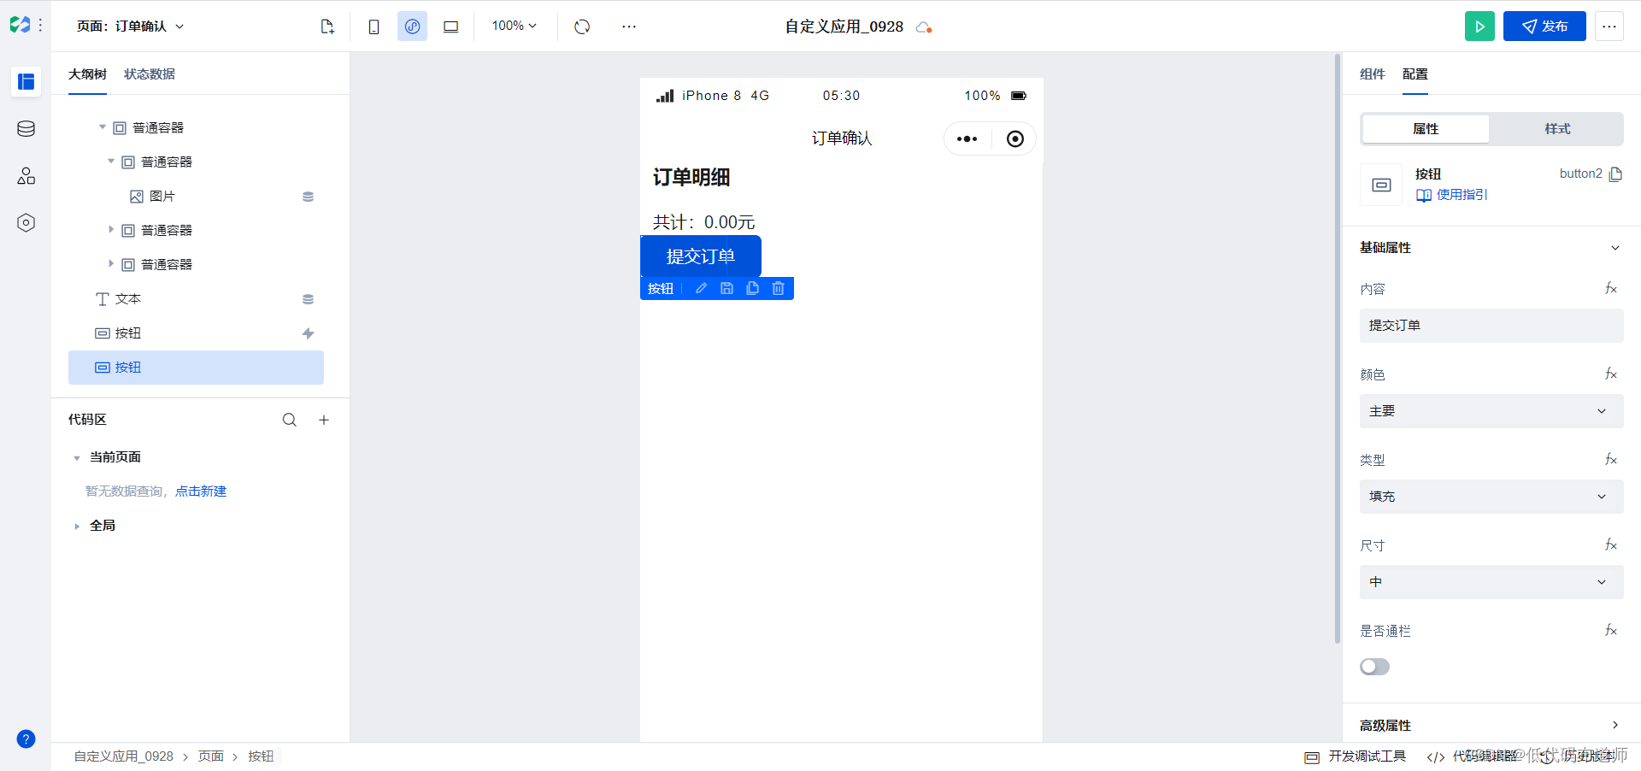The width and height of the screenshot is (1641, 771).
Task: Expand the 全局 tree section
Action: pyautogui.click(x=77, y=527)
